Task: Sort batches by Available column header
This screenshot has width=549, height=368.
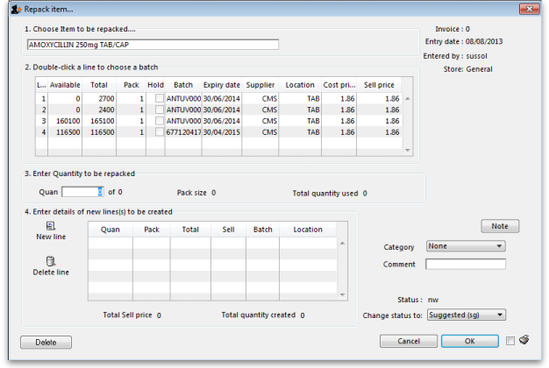Action: [x=66, y=85]
